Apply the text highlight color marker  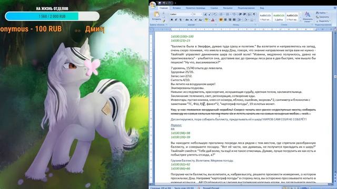206,20
